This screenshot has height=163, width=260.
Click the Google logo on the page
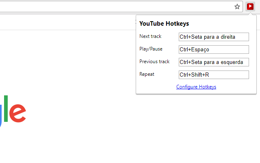click(x=13, y=111)
